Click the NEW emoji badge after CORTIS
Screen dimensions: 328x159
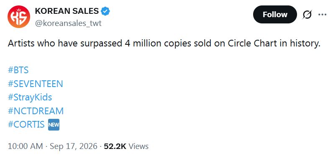(x=54, y=125)
